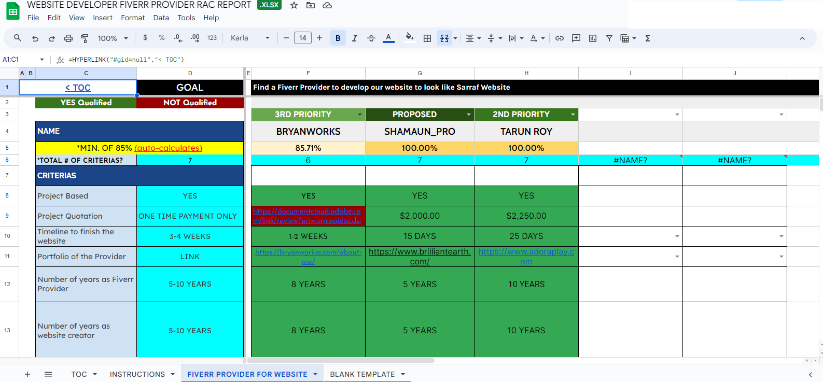Click the move to folder icon
This screenshot has width=823, height=382.
[311, 5]
